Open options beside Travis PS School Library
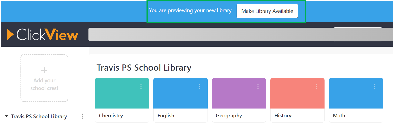This screenshot has height=131, width=394. coord(83,116)
